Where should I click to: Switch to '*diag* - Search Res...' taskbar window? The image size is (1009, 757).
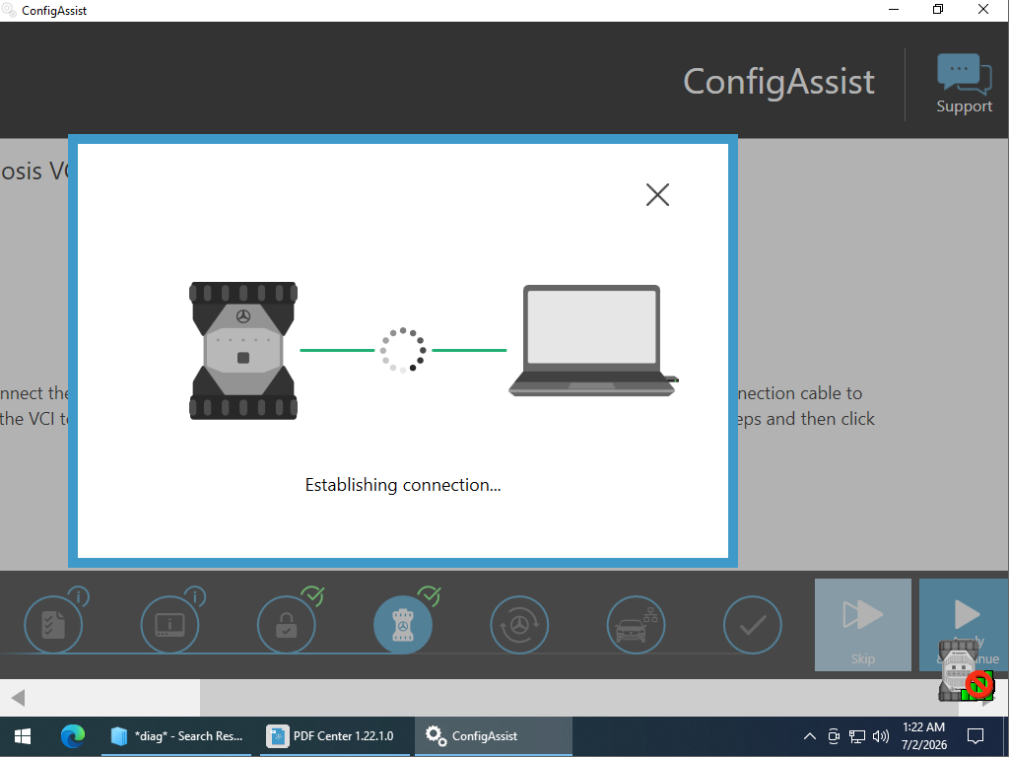(x=176, y=736)
